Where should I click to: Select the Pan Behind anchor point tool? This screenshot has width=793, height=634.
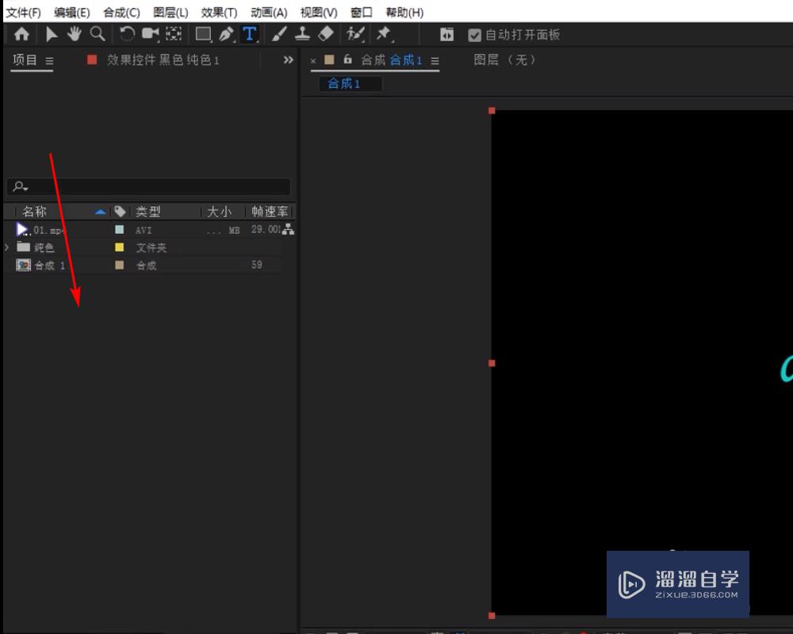pyautogui.click(x=174, y=34)
